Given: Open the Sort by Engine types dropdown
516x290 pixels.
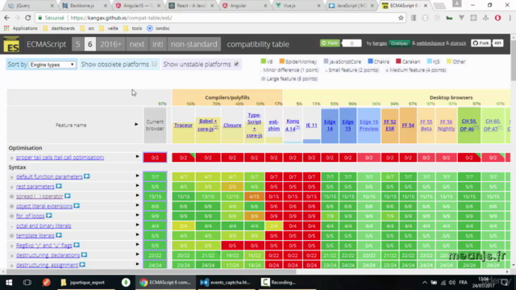Looking at the screenshot, I should 52,64.
